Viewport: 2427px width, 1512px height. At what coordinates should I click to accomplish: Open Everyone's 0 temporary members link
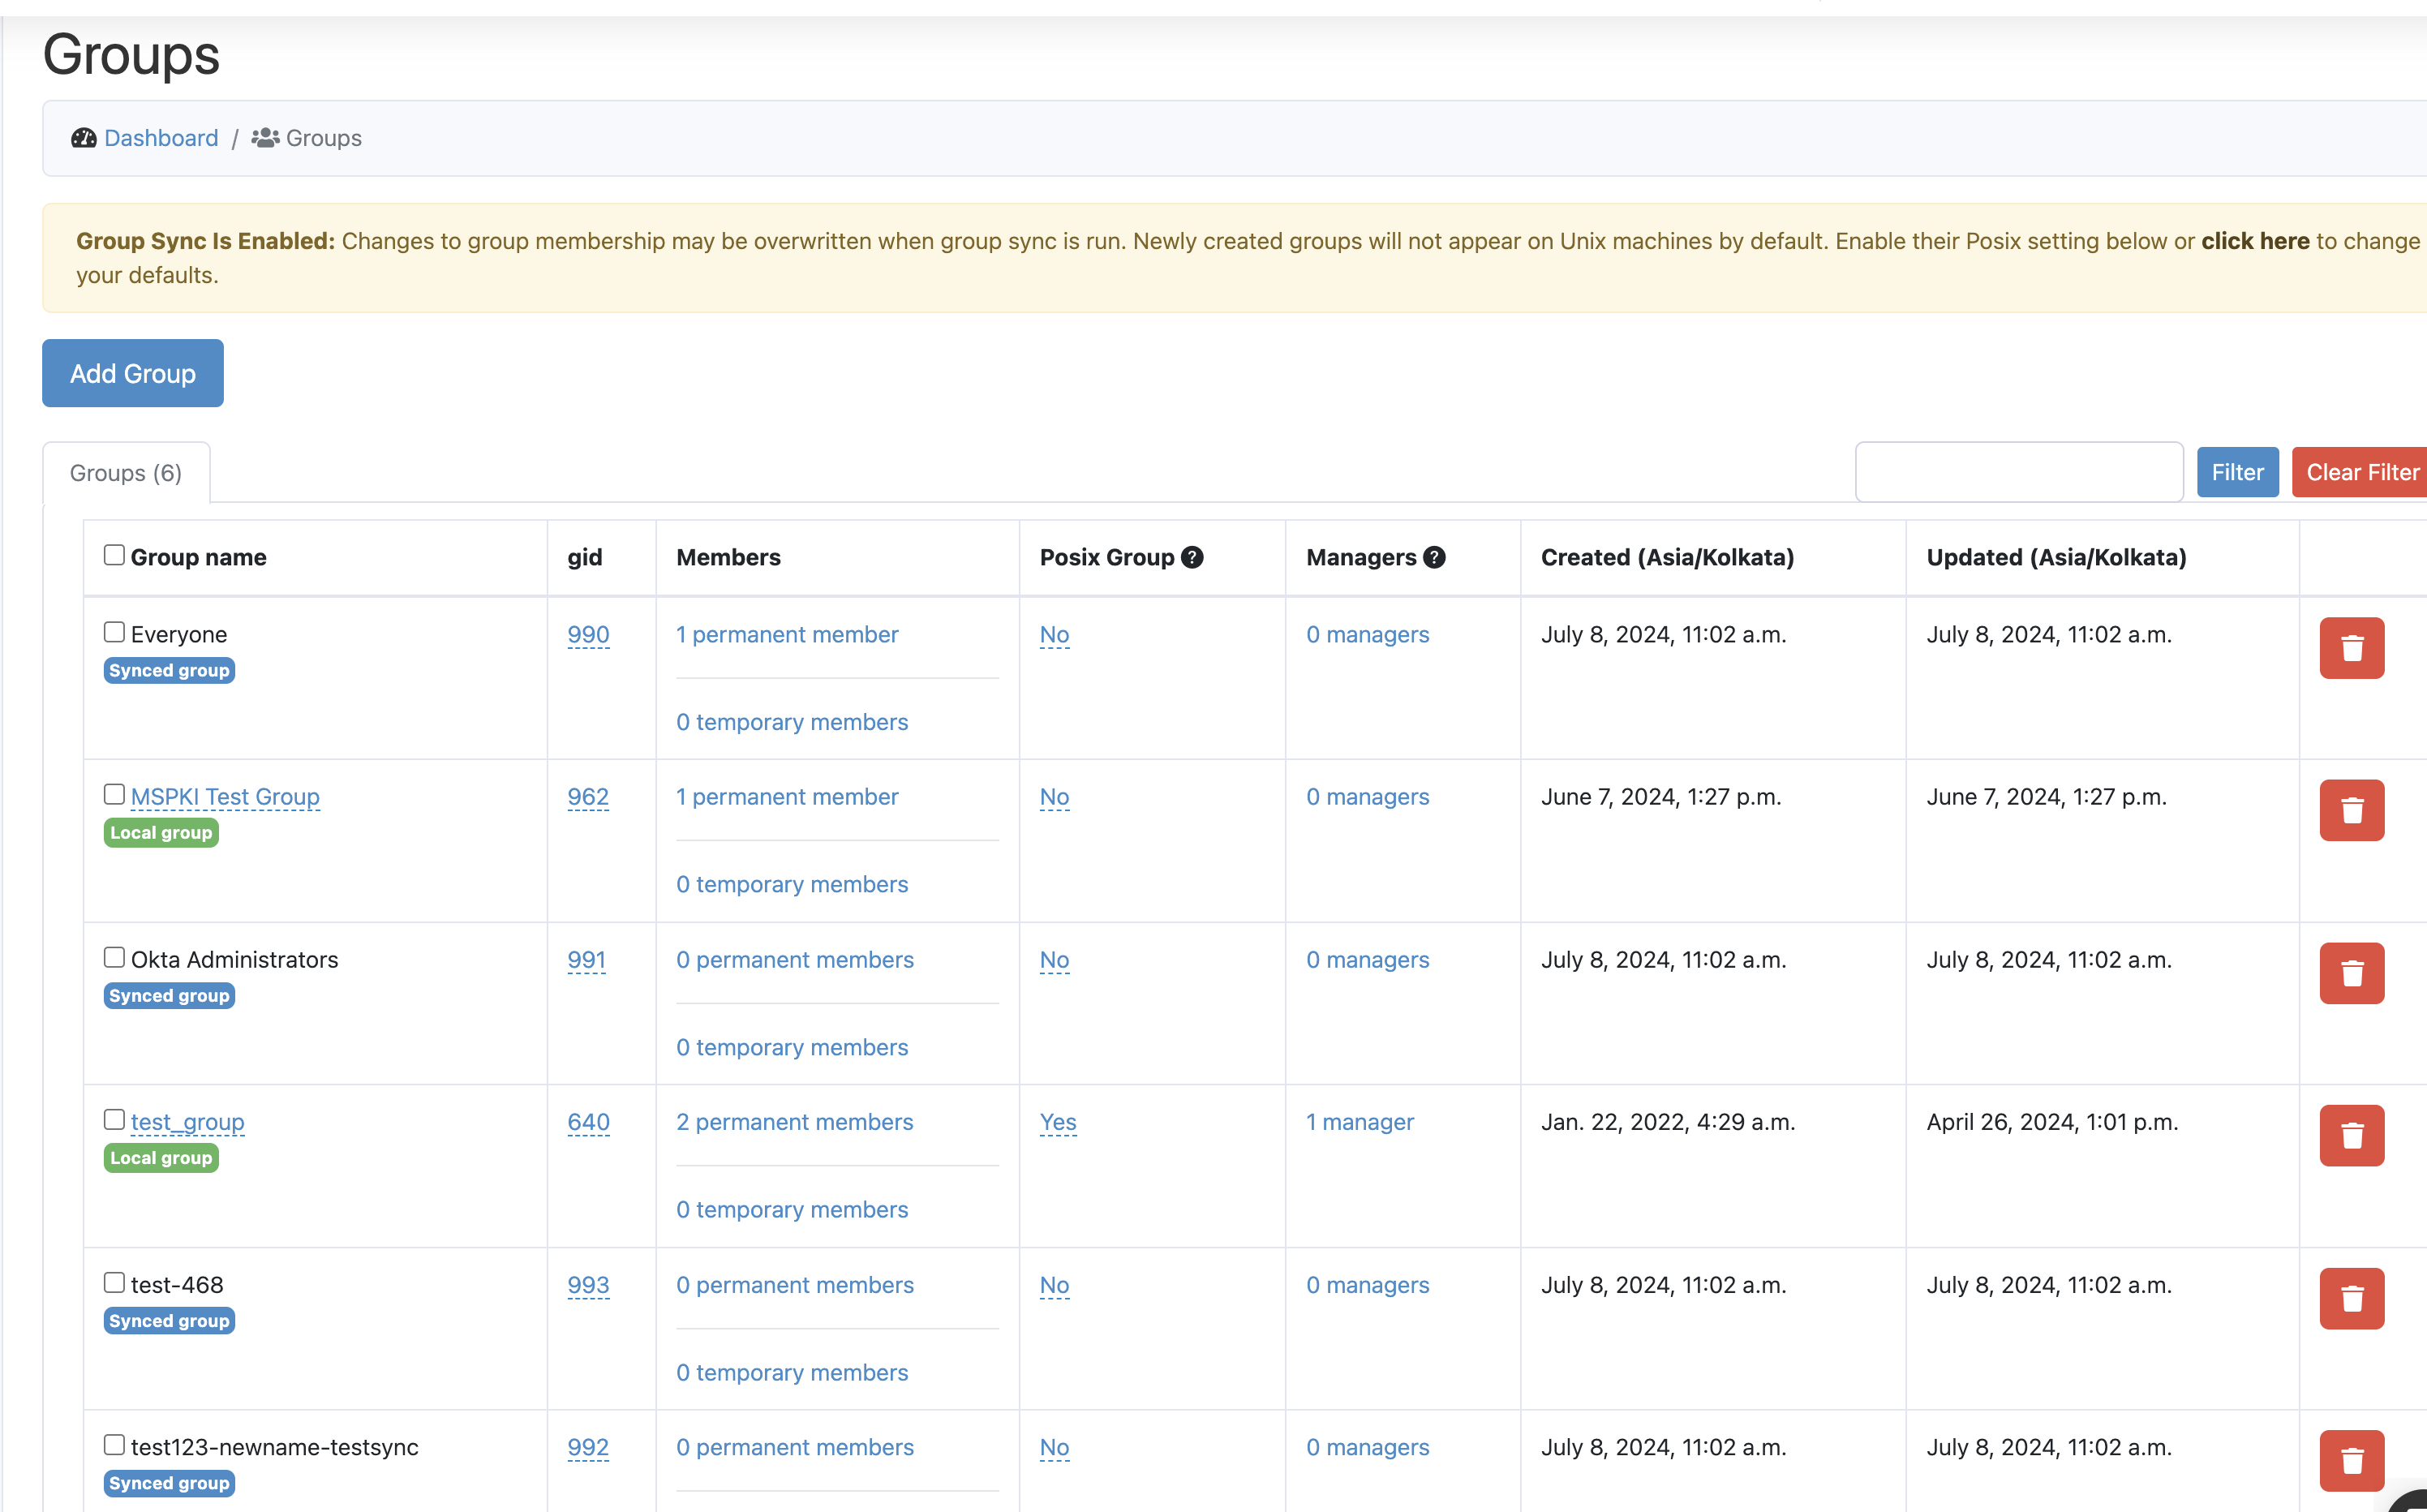click(x=792, y=722)
